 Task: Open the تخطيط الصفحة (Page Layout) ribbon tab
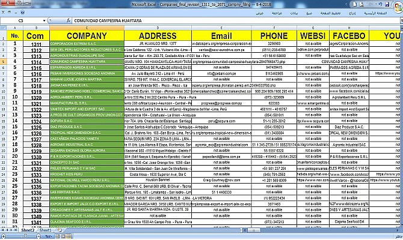pyautogui.click(x=330, y=13)
